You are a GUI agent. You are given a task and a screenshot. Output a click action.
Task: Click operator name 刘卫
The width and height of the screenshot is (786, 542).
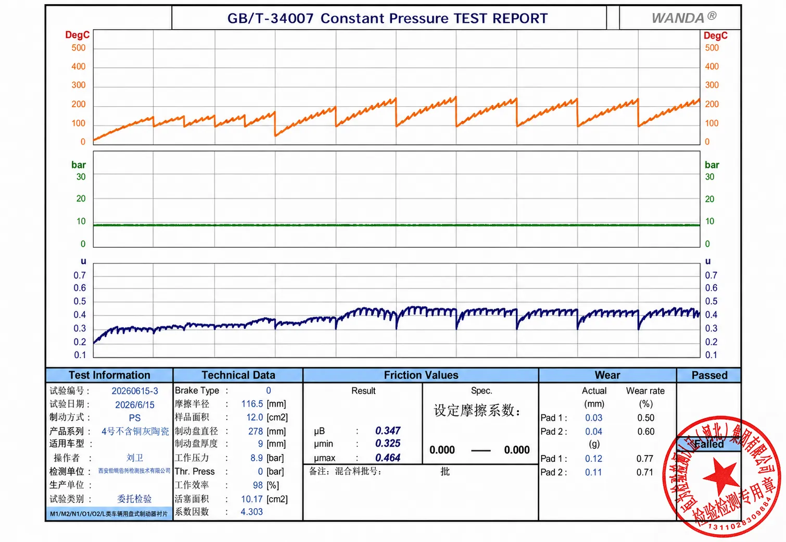pyautogui.click(x=135, y=458)
